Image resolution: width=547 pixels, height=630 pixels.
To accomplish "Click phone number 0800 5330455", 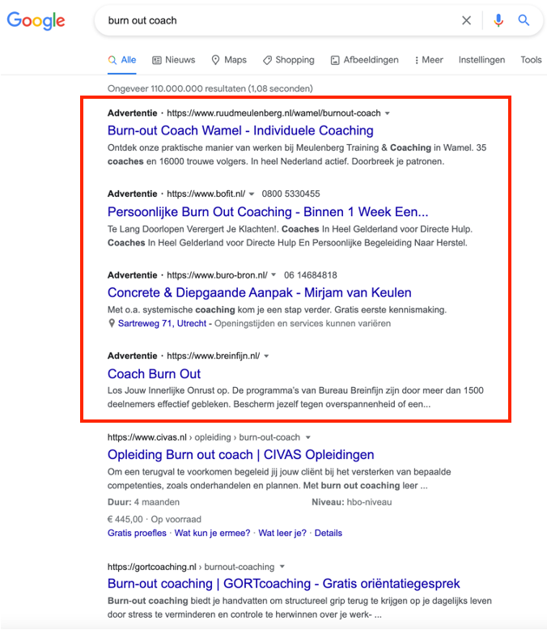I will coord(290,194).
